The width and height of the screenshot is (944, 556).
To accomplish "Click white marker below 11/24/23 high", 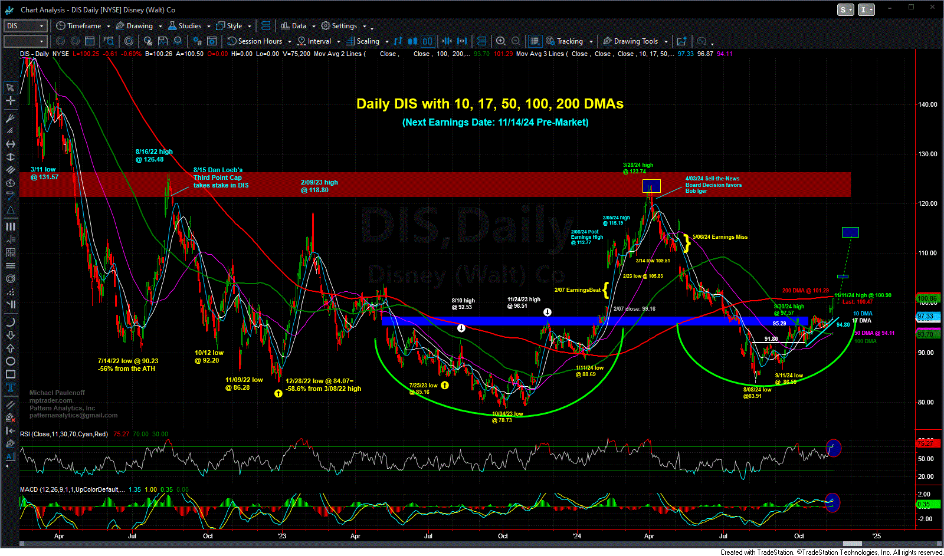I will 548,312.
